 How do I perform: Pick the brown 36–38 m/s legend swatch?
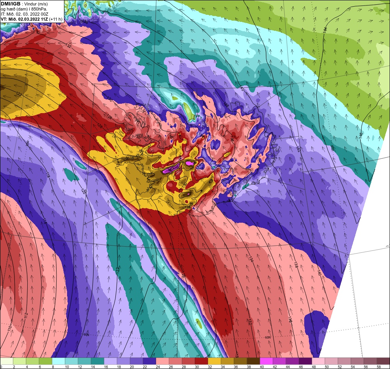240,361
